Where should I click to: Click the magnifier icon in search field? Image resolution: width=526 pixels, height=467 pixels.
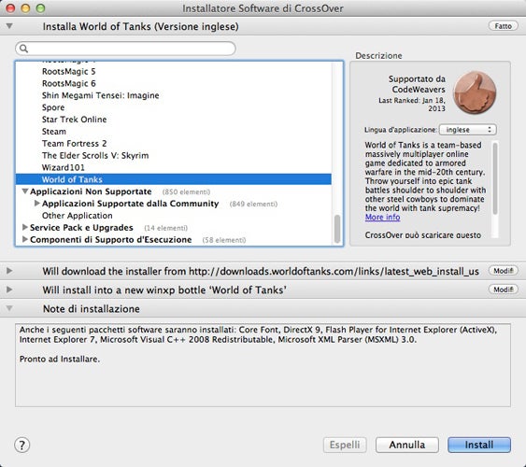pos(23,49)
